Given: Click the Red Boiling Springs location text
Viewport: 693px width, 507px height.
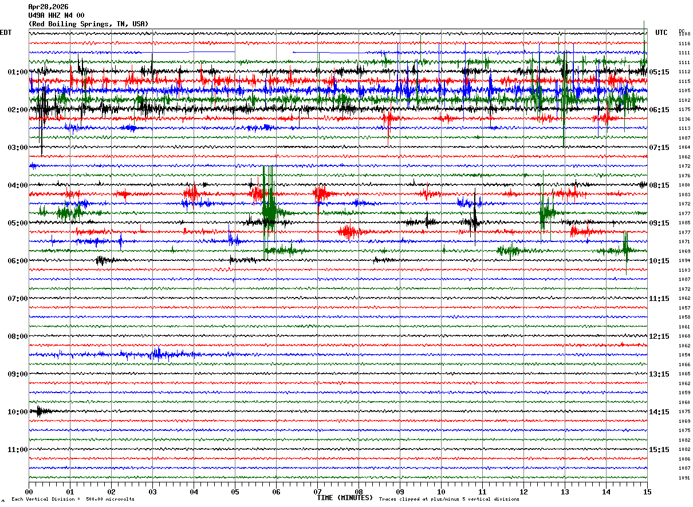Looking at the screenshot, I should click(x=88, y=24).
